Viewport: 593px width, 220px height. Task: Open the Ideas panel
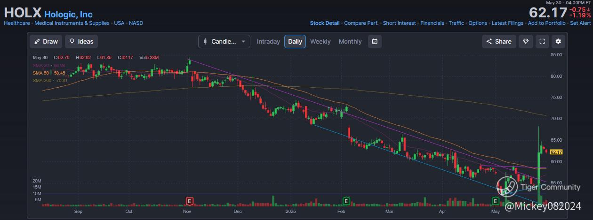point(81,41)
